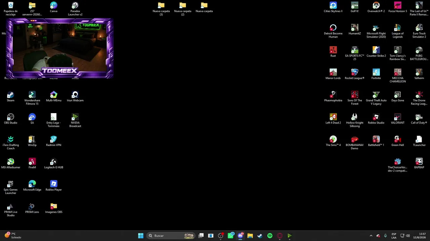Screen dimensions: 430x241
Task: Open Spotify from the taskbar
Action: (270, 236)
